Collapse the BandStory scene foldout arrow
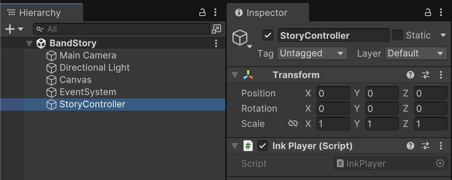The height and width of the screenshot is (180, 452). 29,43
